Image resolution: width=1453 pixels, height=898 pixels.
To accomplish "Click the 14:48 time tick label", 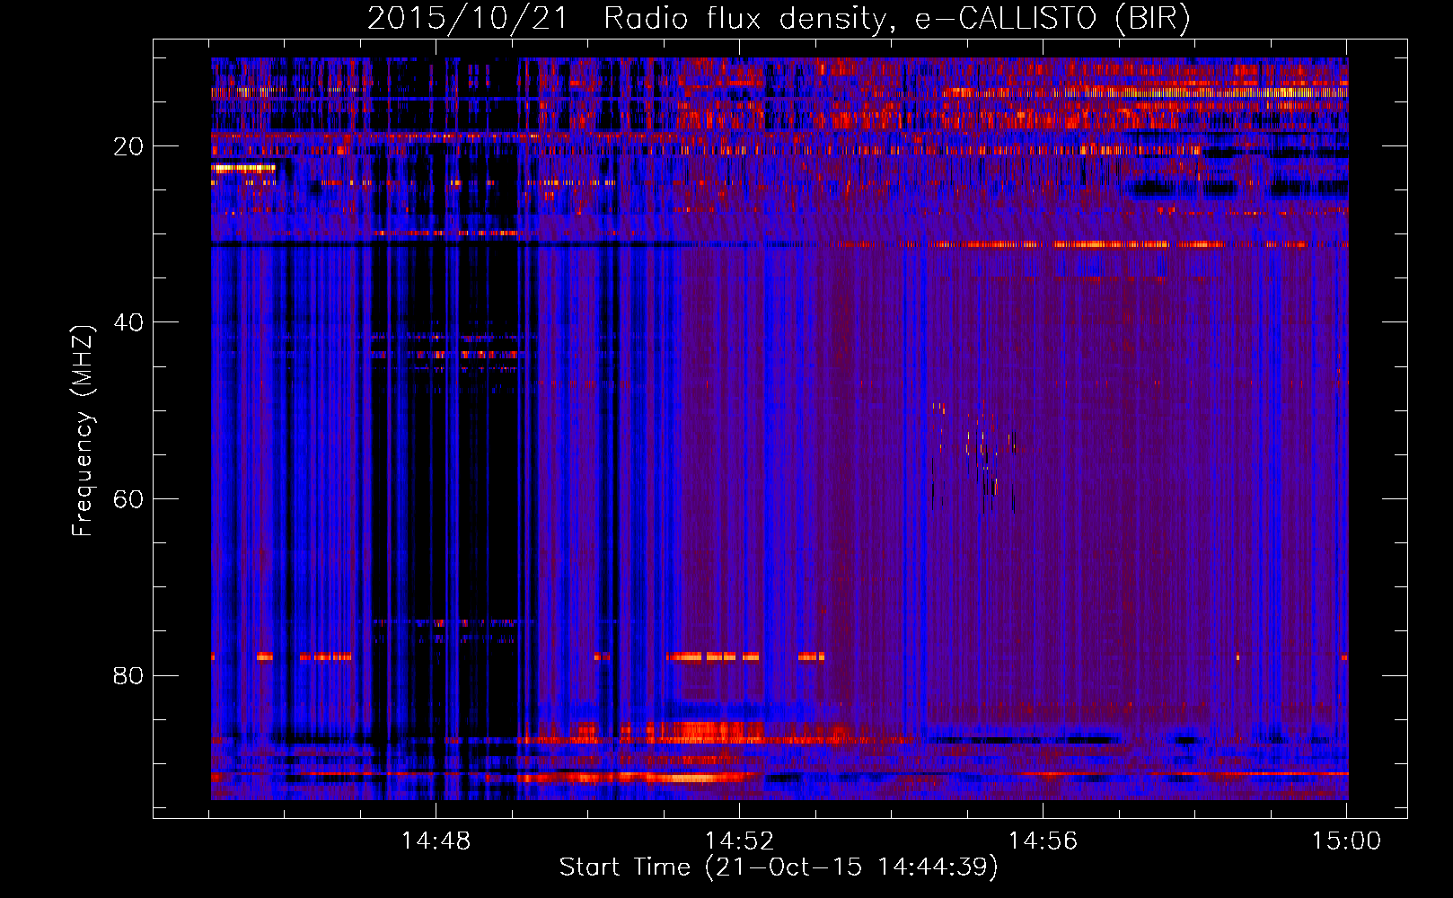I will pyautogui.click(x=436, y=841).
